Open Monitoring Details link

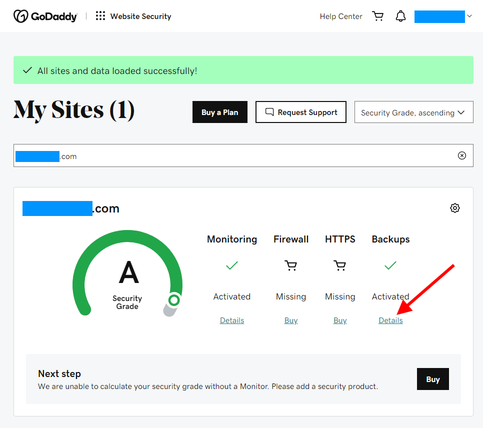231,320
